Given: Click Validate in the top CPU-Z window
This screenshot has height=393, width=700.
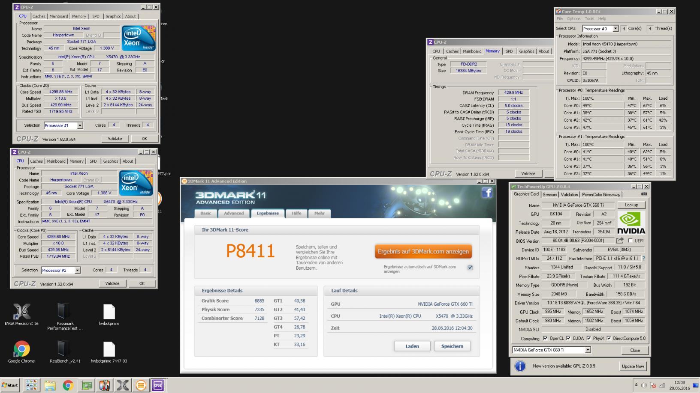Looking at the screenshot, I should pyautogui.click(x=115, y=139).
